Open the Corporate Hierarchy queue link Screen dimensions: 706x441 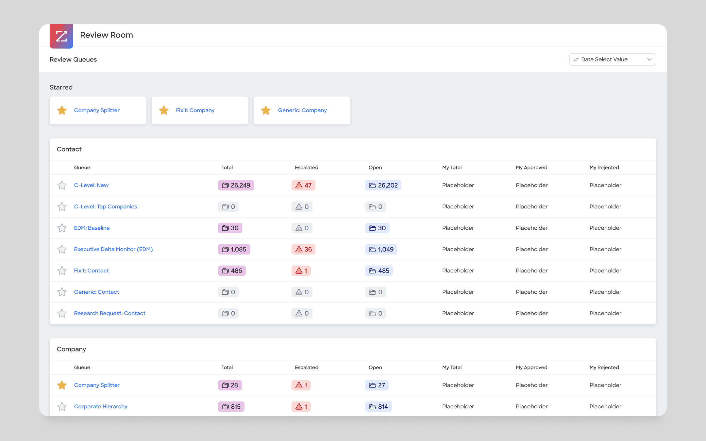pos(101,406)
